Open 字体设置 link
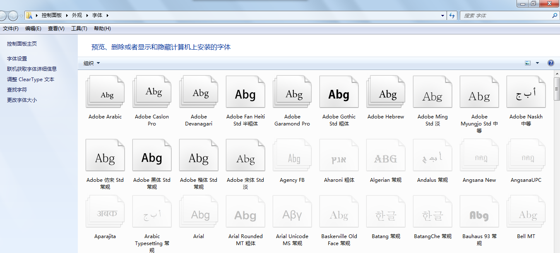This screenshot has width=560, height=253. coord(17,59)
